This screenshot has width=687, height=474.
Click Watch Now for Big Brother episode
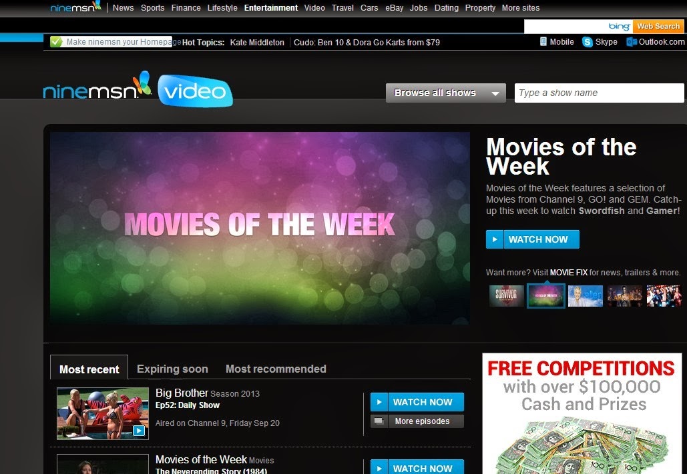417,402
